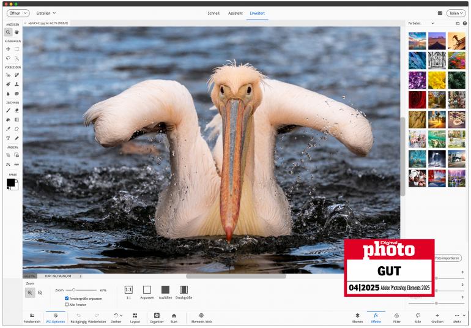Open the Organizer
Image resolution: width=471 pixels, height=328 pixels.
point(157,318)
